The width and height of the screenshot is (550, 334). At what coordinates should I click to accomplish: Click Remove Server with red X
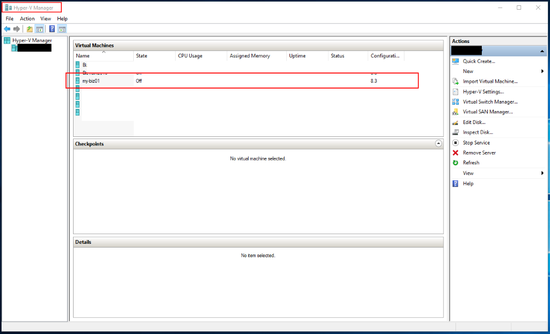point(479,153)
